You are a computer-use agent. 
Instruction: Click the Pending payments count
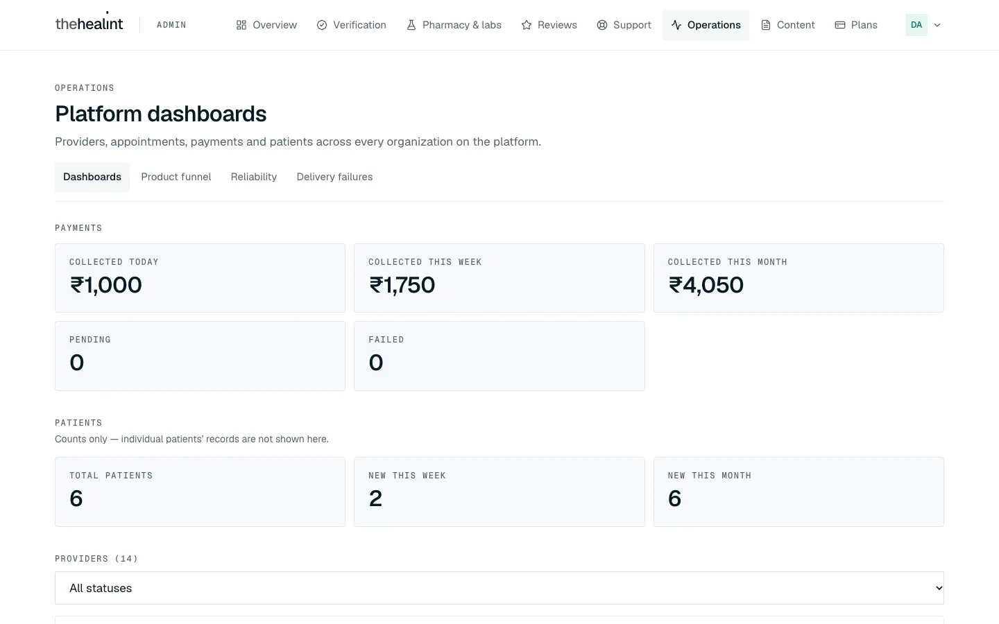(x=77, y=363)
